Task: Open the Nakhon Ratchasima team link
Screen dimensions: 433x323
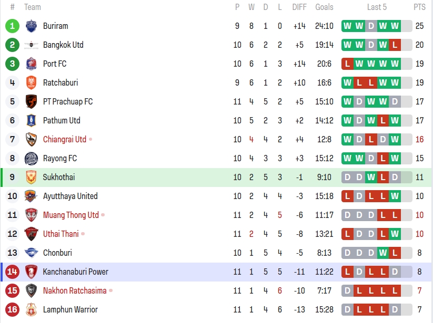Action: 74,290
